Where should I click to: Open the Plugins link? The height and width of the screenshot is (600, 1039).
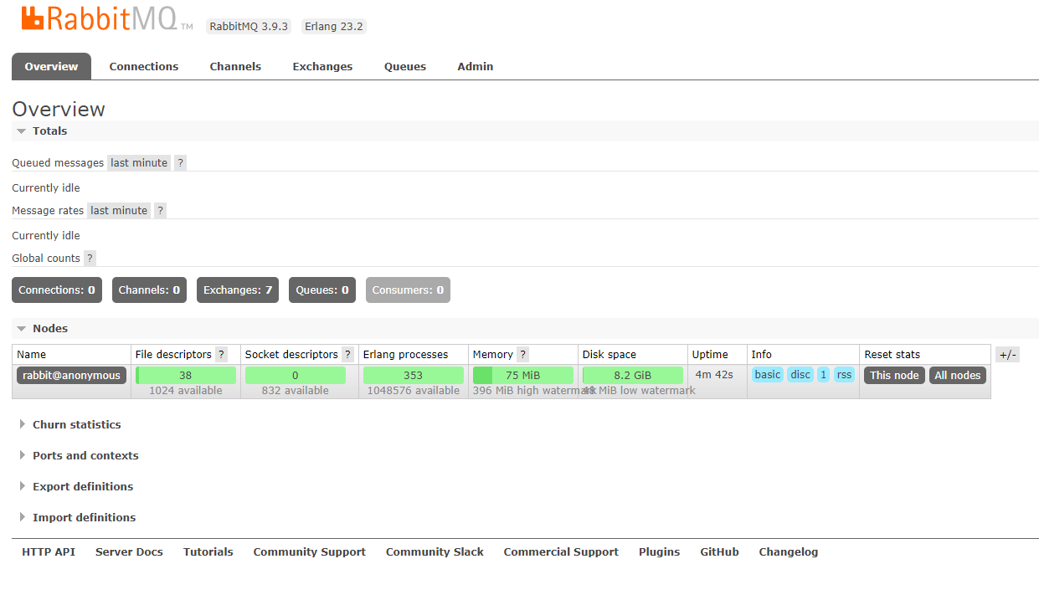click(x=659, y=552)
